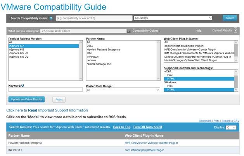244x156 pixels.
Task: Open HPE OneView for VMware vCenter Plug-in result
Action: 151,143
